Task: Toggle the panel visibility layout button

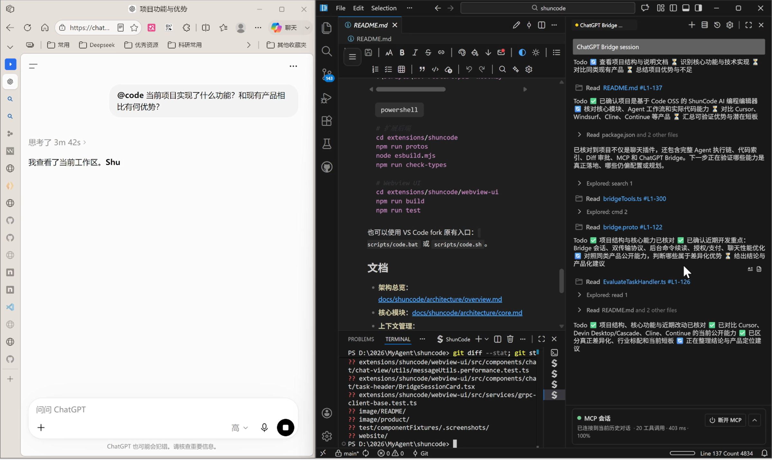Action: (x=686, y=8)
